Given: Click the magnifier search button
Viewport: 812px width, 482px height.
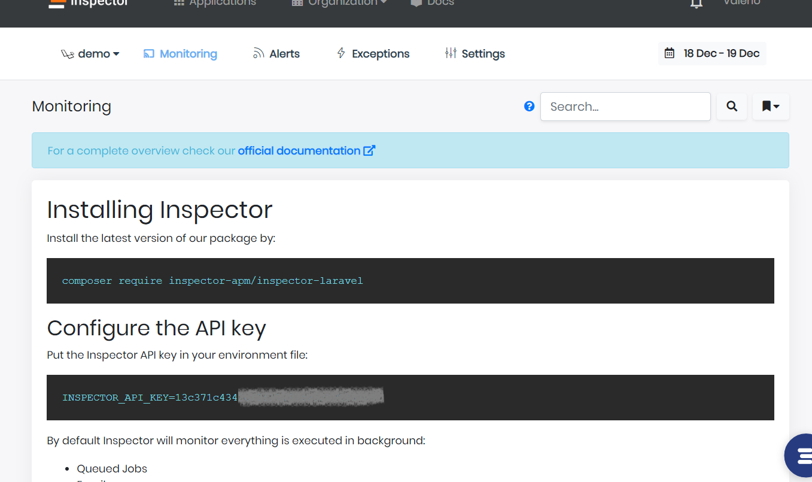Looking at the screenshot, I should 732,107.
